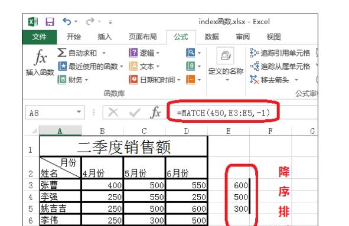Screen dimensions: 349x226
Task: Expand the Name Box dropdown arrow
Action: tap(79, 112)
